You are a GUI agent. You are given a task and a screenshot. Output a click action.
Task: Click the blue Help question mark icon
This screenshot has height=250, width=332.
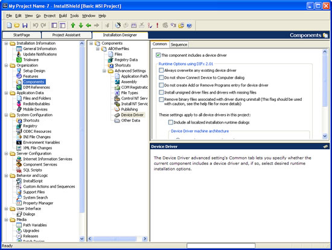pos(190,25)
